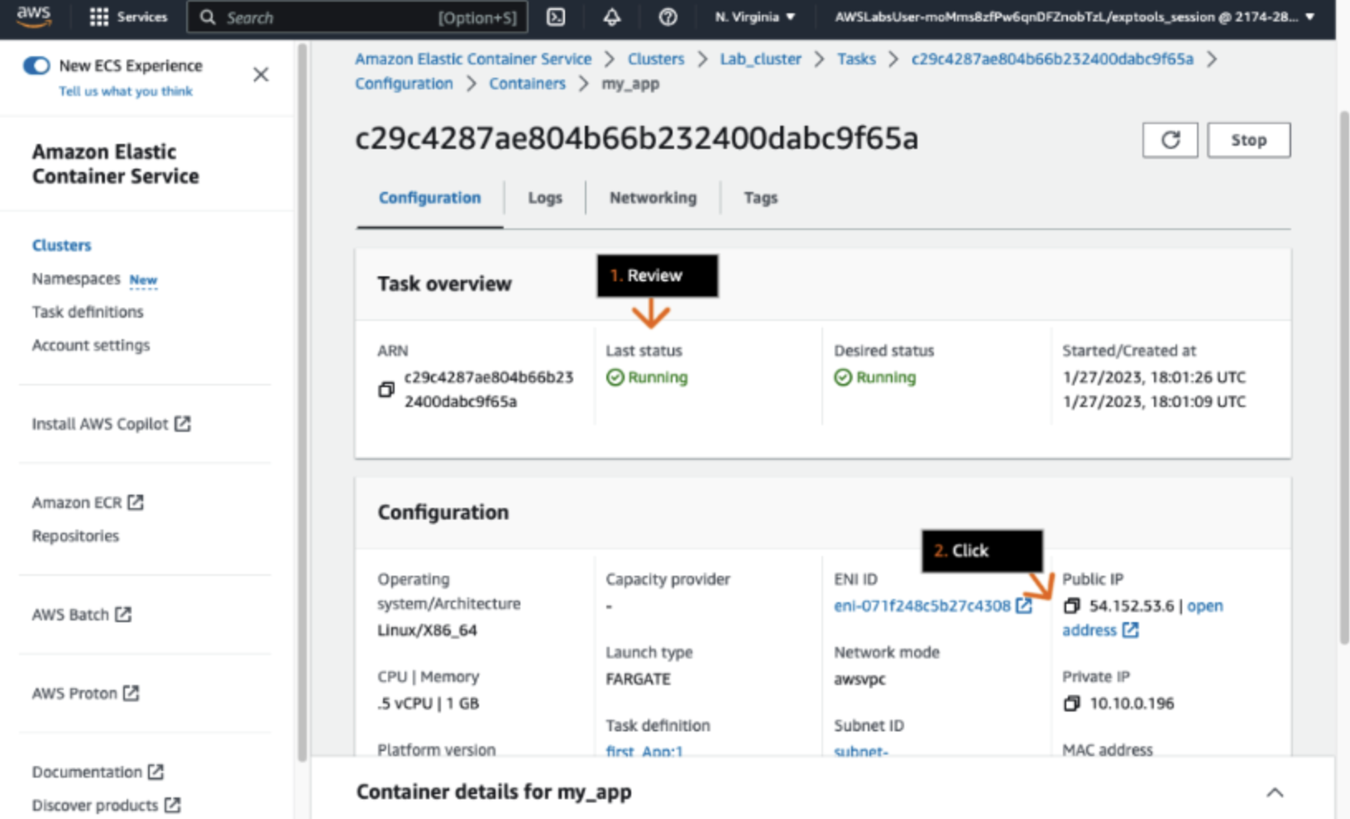Open the AWS home logo
Image resolution: width=1350 pixels, height=819 pixels.
(x=33, y=17)
